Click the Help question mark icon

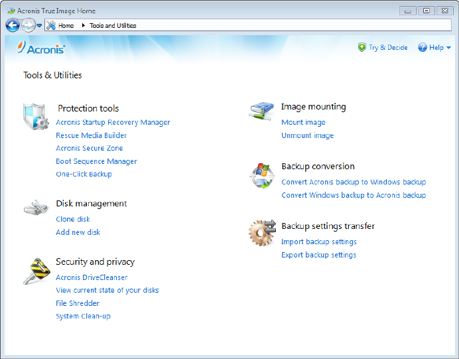[423, 47]
